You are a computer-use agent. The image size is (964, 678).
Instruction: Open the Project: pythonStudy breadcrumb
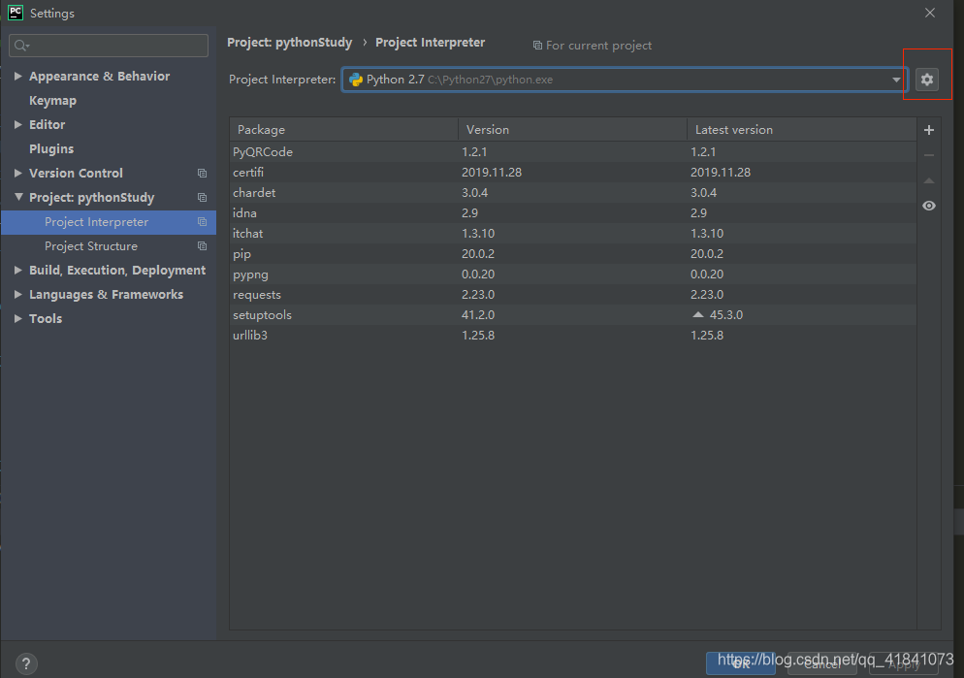click(288, 42)
